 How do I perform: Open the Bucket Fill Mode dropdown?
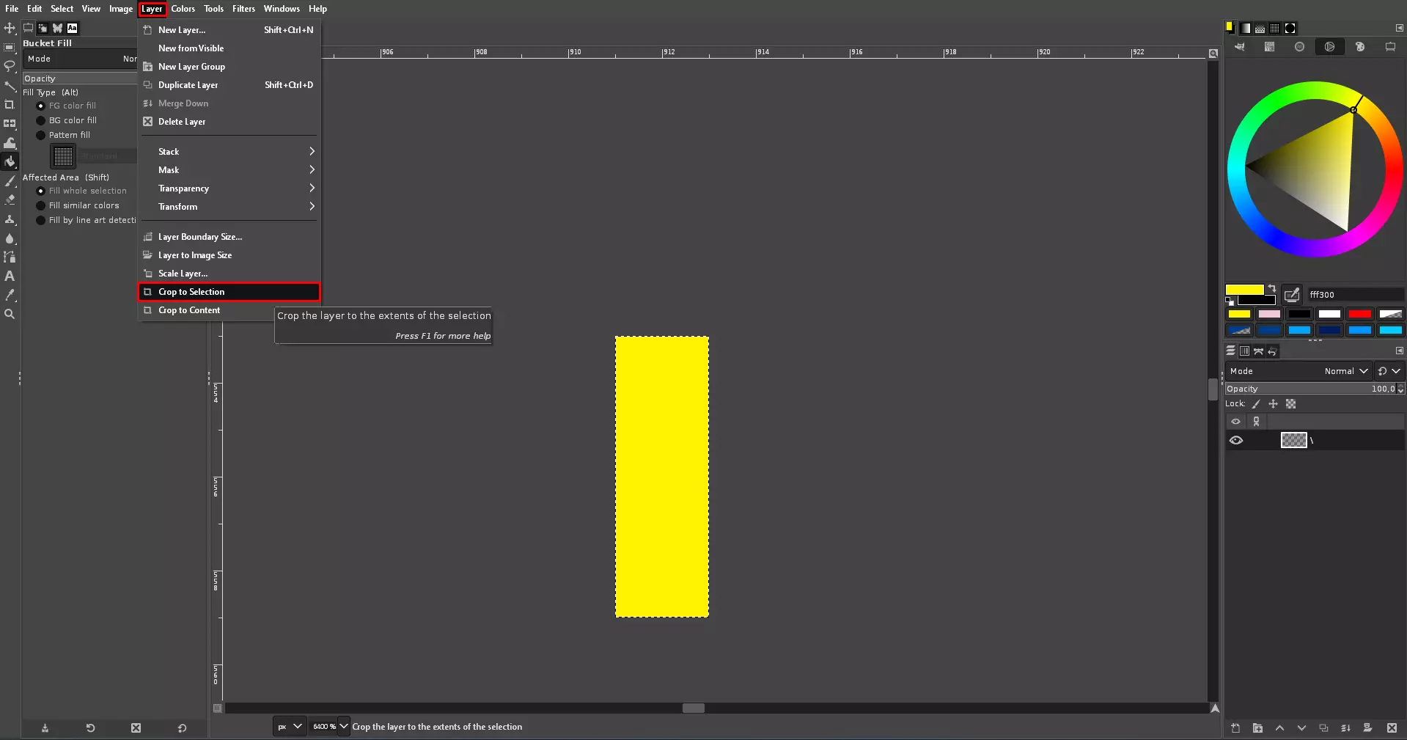tap(81, 59)
